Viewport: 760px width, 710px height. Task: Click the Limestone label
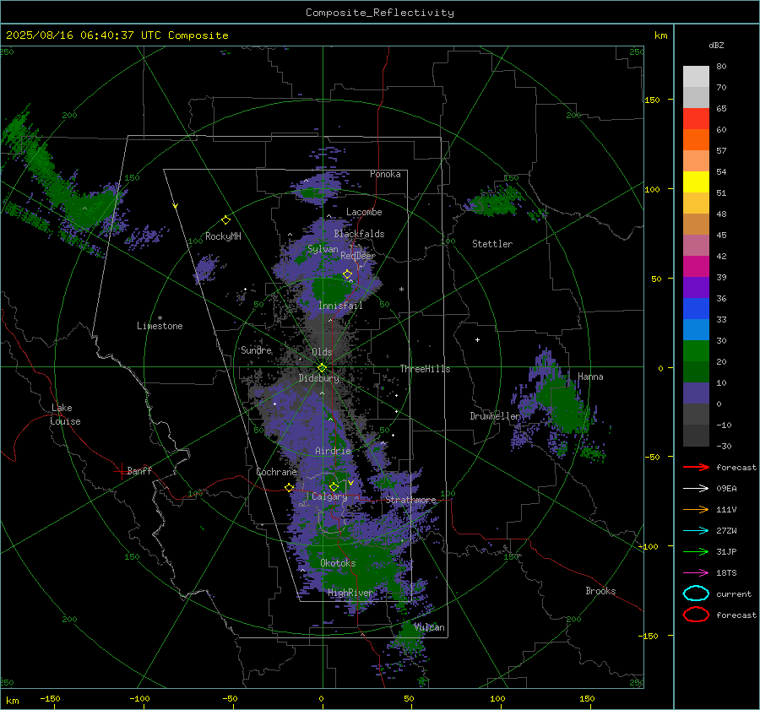pos(160,326)
